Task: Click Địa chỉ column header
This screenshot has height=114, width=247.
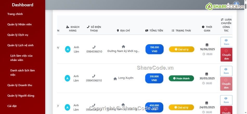Action: tap(123, 31)
